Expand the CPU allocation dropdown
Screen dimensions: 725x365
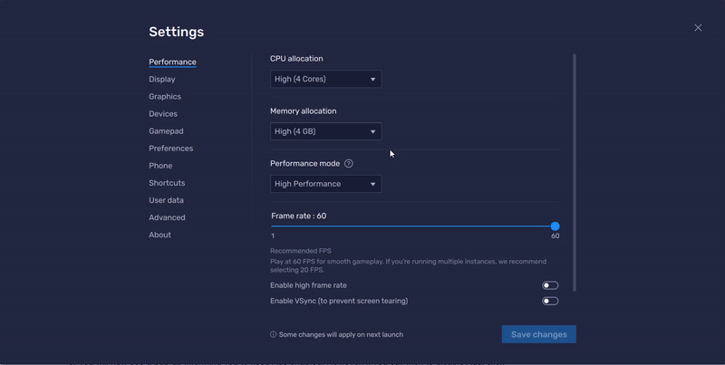pos(325,79)
